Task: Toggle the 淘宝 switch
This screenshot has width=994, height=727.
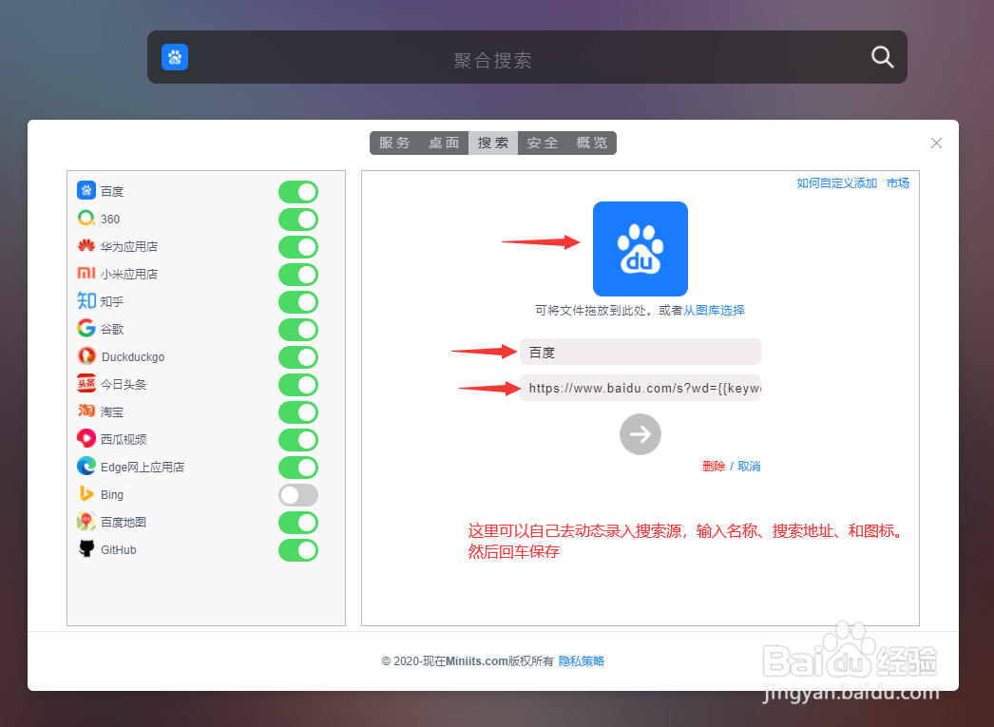Action: [298, 412]
